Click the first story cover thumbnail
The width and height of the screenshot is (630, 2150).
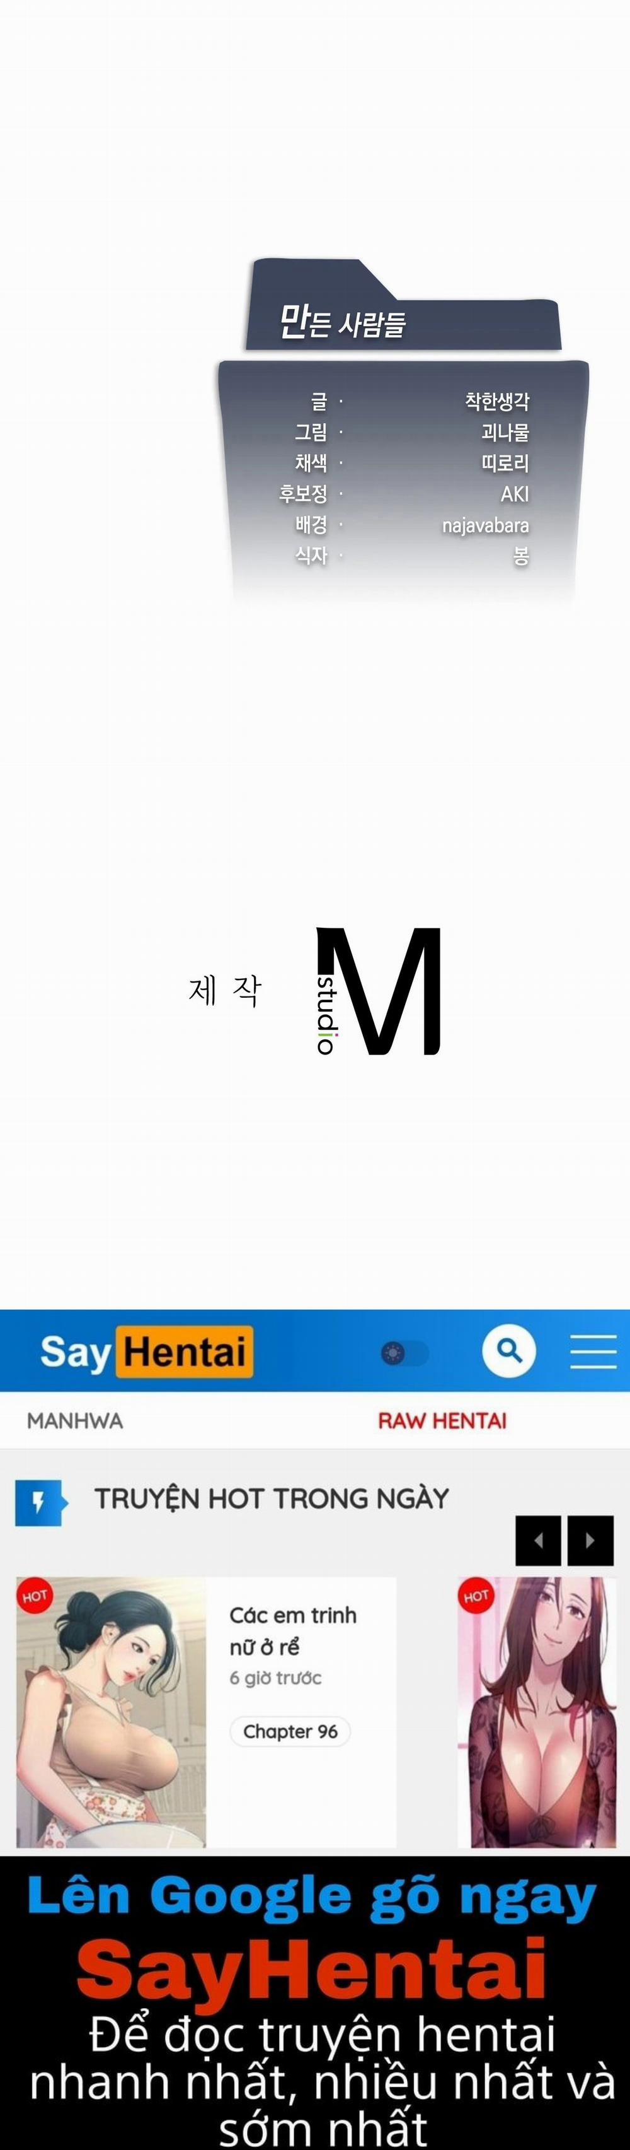111,1712
